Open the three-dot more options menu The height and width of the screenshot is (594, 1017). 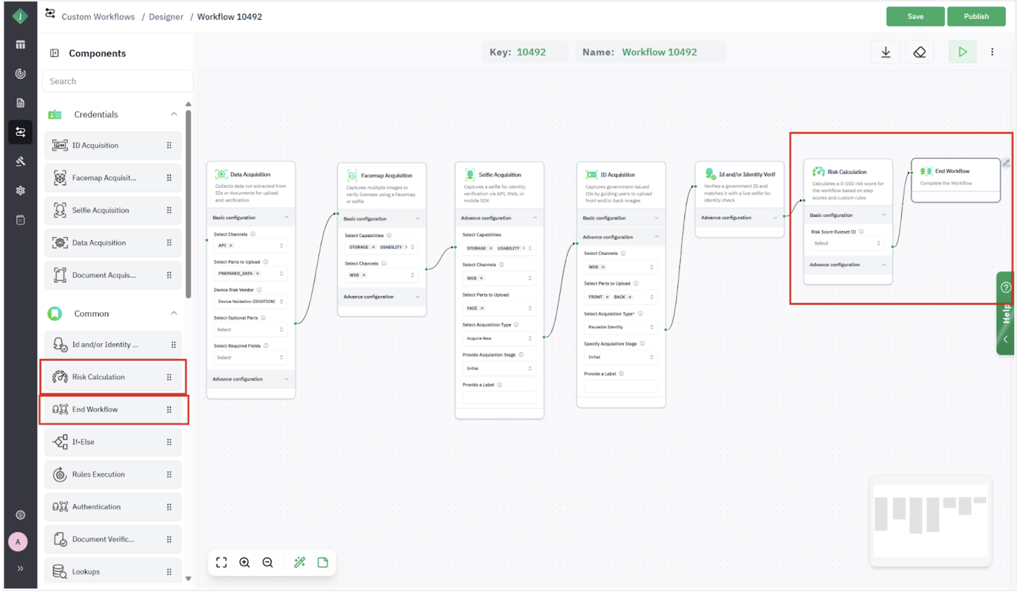coord(992,52)
